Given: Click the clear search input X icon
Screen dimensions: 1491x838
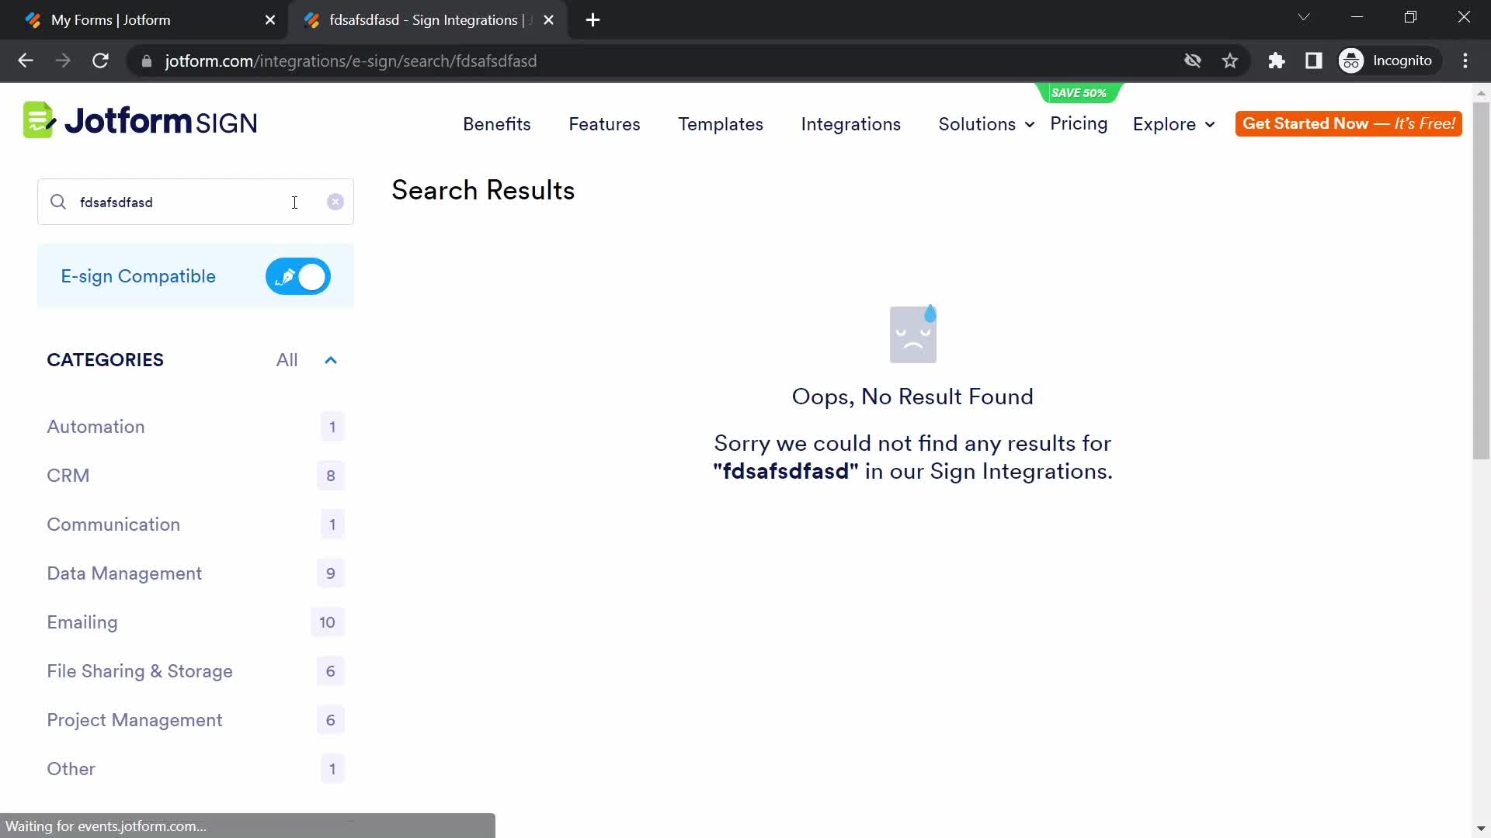Looking at the screenshot, I should click(x=335, y=200).
